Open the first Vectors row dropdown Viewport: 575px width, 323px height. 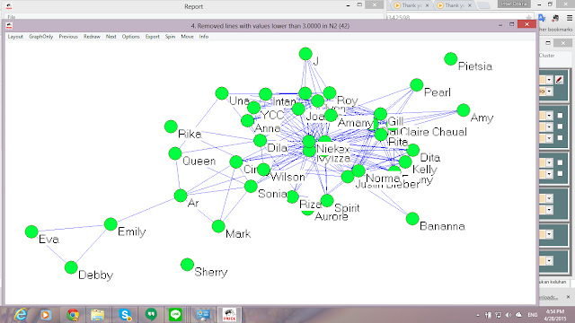(x=549, y=162)
